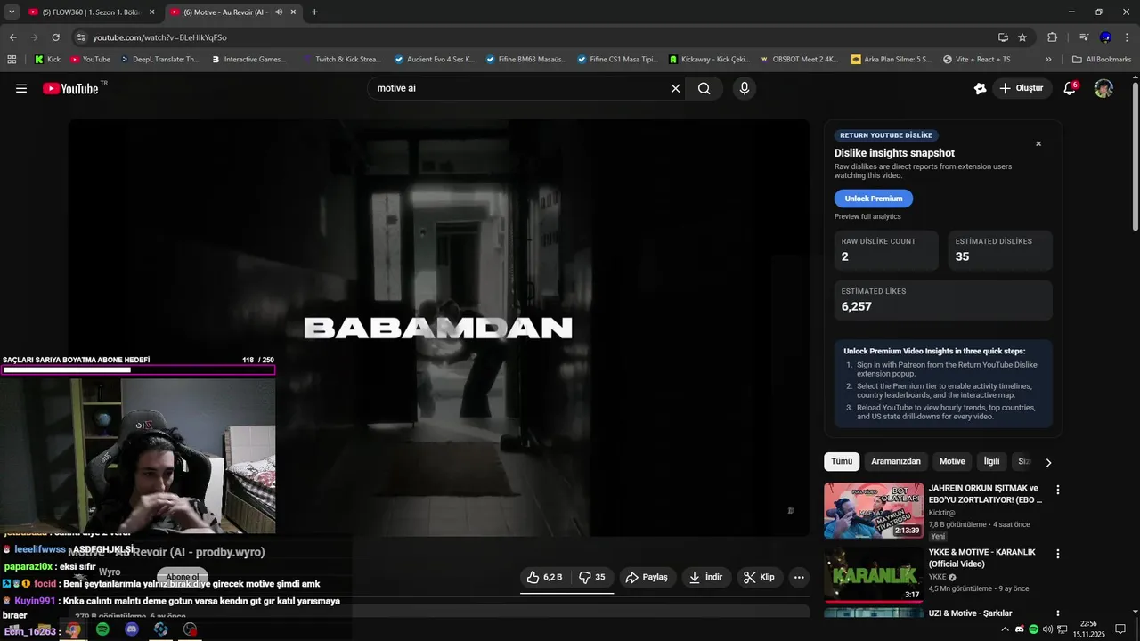Open the KARANLIK video thumbnail

point(873,573)
